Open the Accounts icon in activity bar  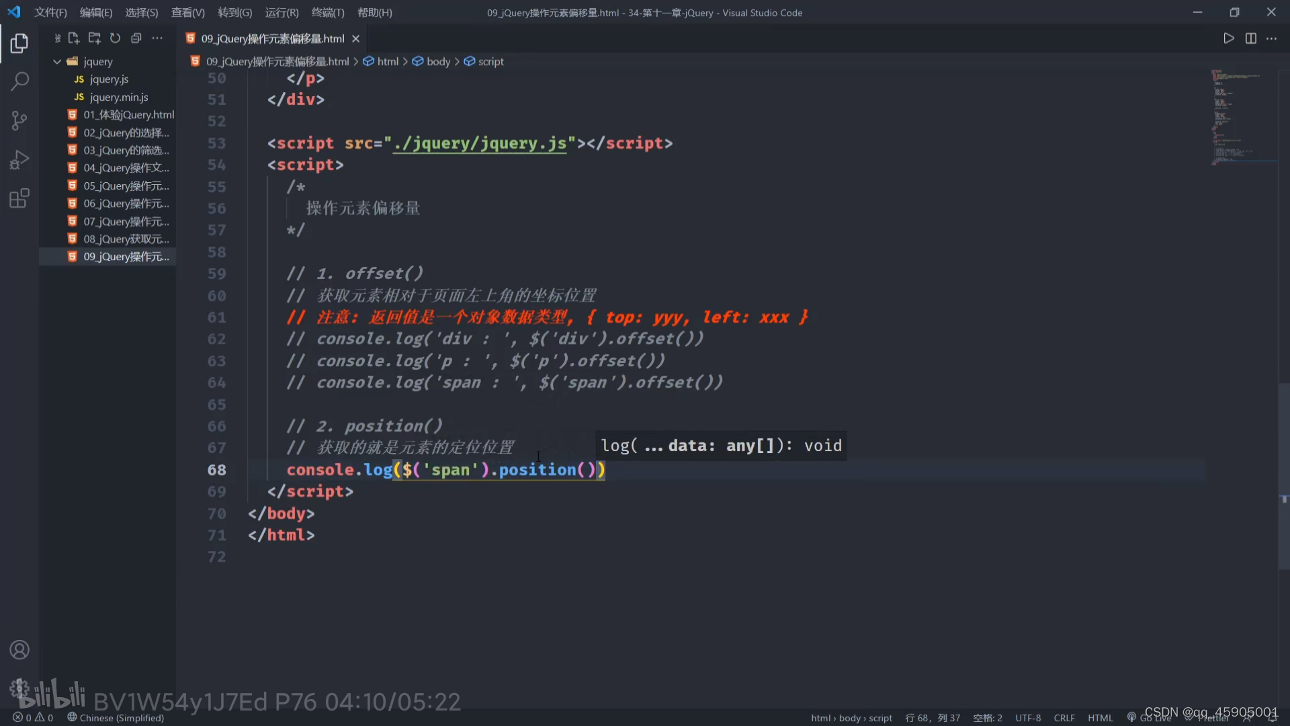[x=19, y=650]
